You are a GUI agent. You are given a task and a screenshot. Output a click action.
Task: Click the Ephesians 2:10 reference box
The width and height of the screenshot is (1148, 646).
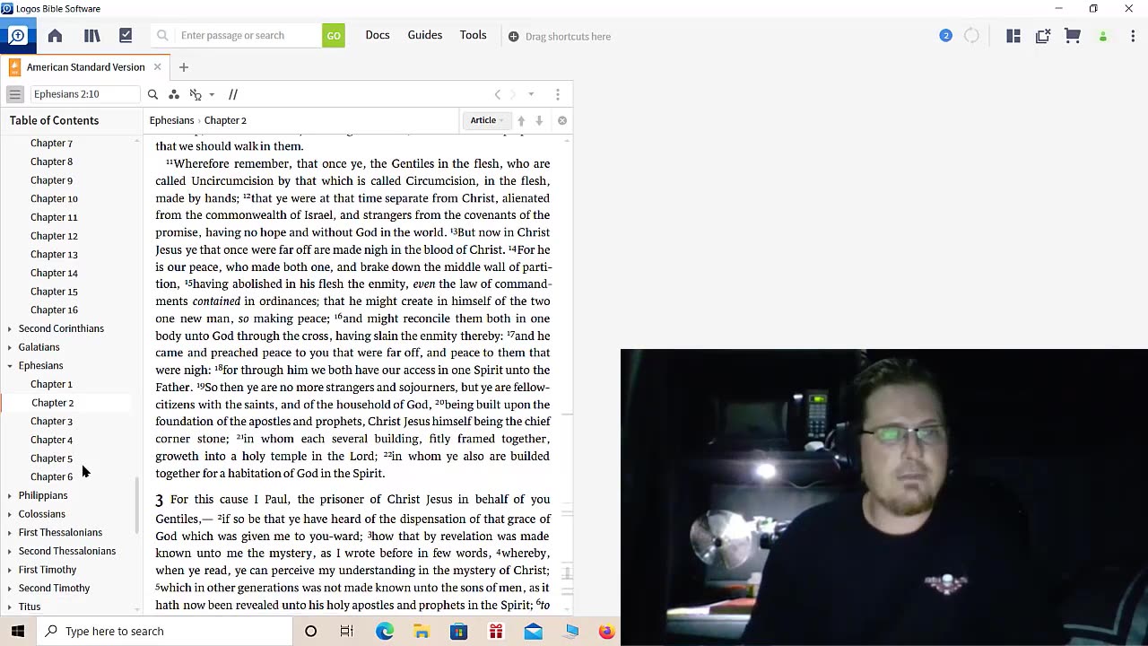click(85, 94)
